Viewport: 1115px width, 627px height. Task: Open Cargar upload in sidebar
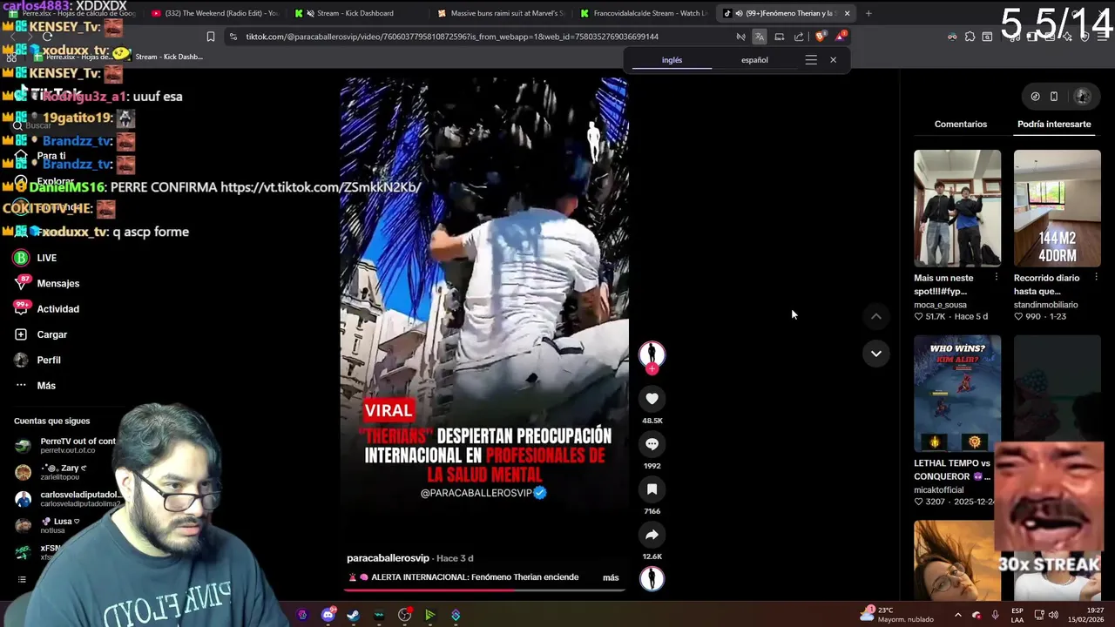[41, 334]
